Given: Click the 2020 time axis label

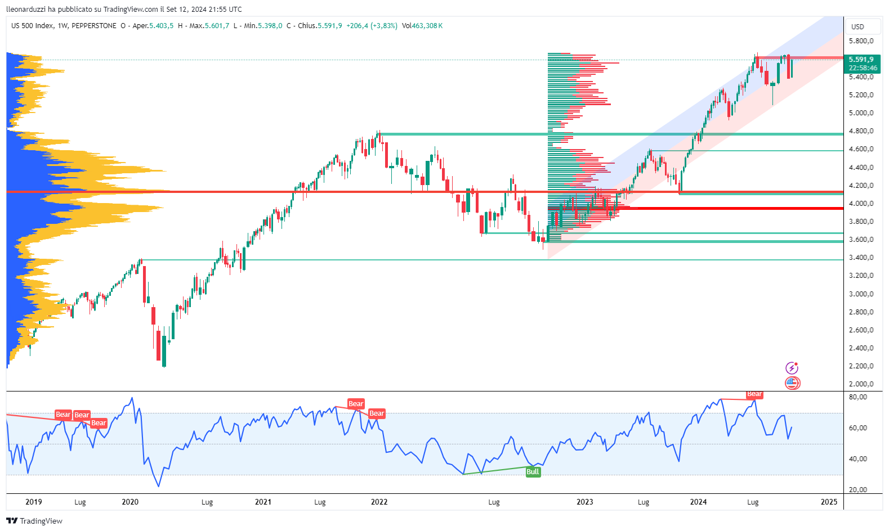Looking at the screenshot, I should point(130,502).
